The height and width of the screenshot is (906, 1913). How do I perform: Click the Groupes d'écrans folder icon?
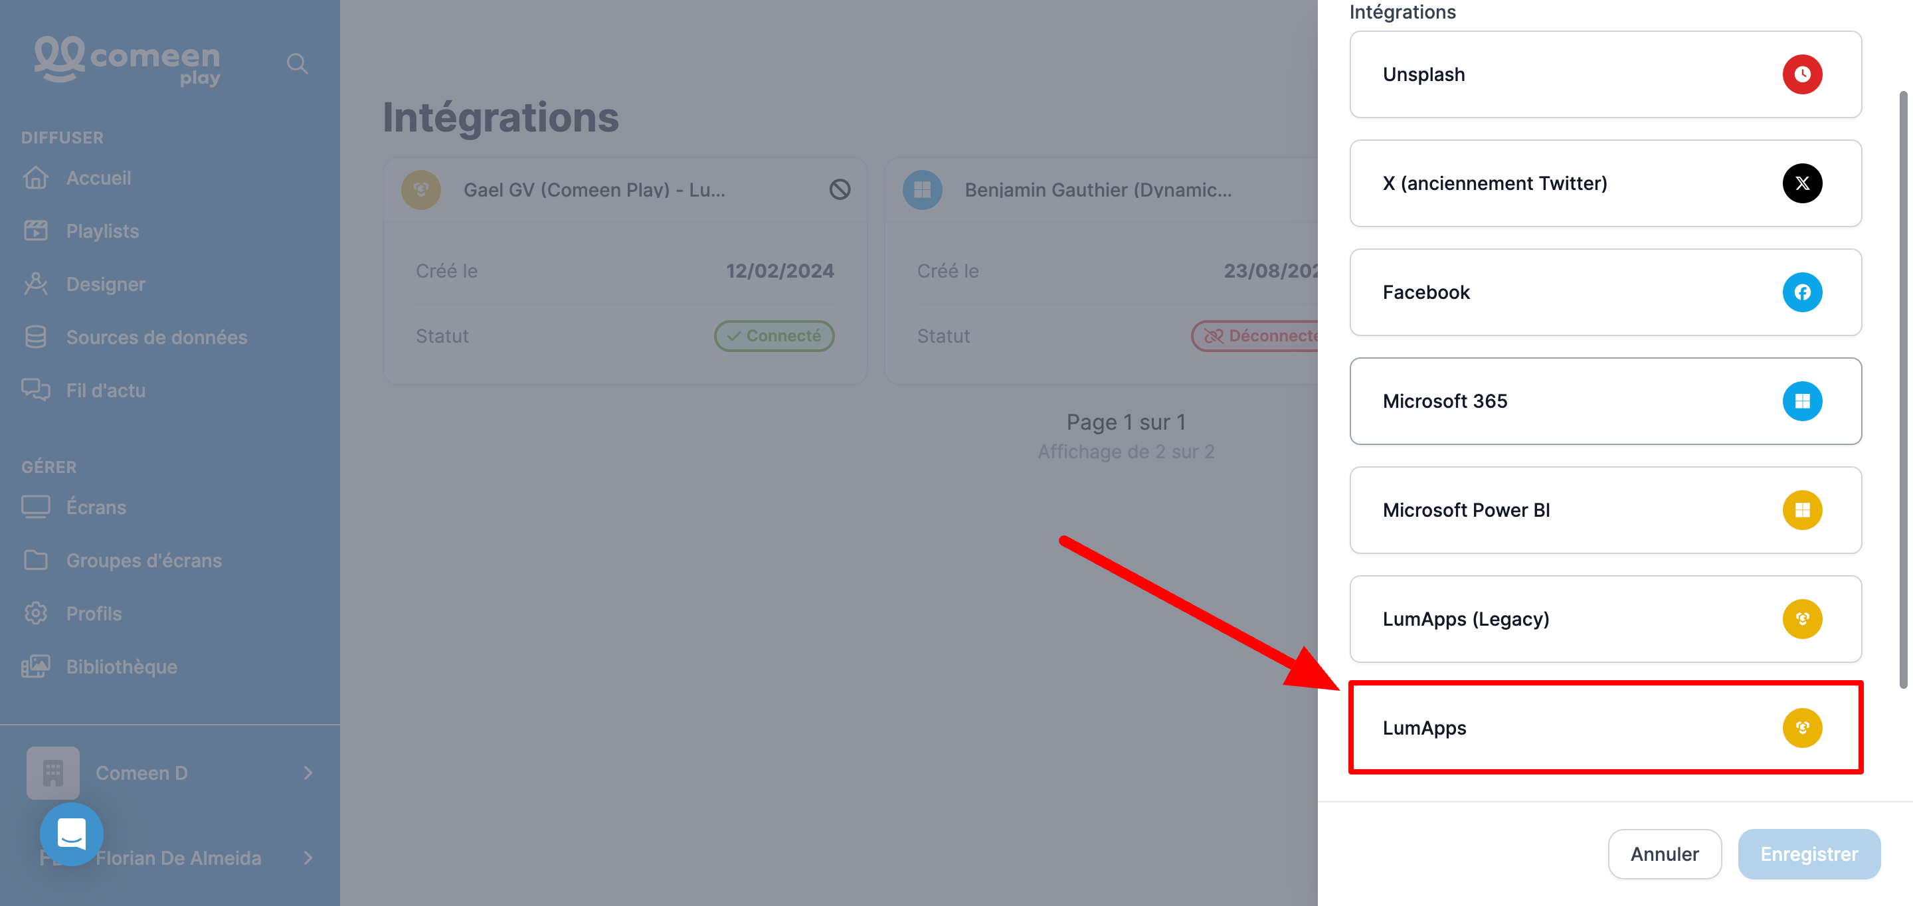[x=36, y=561]
